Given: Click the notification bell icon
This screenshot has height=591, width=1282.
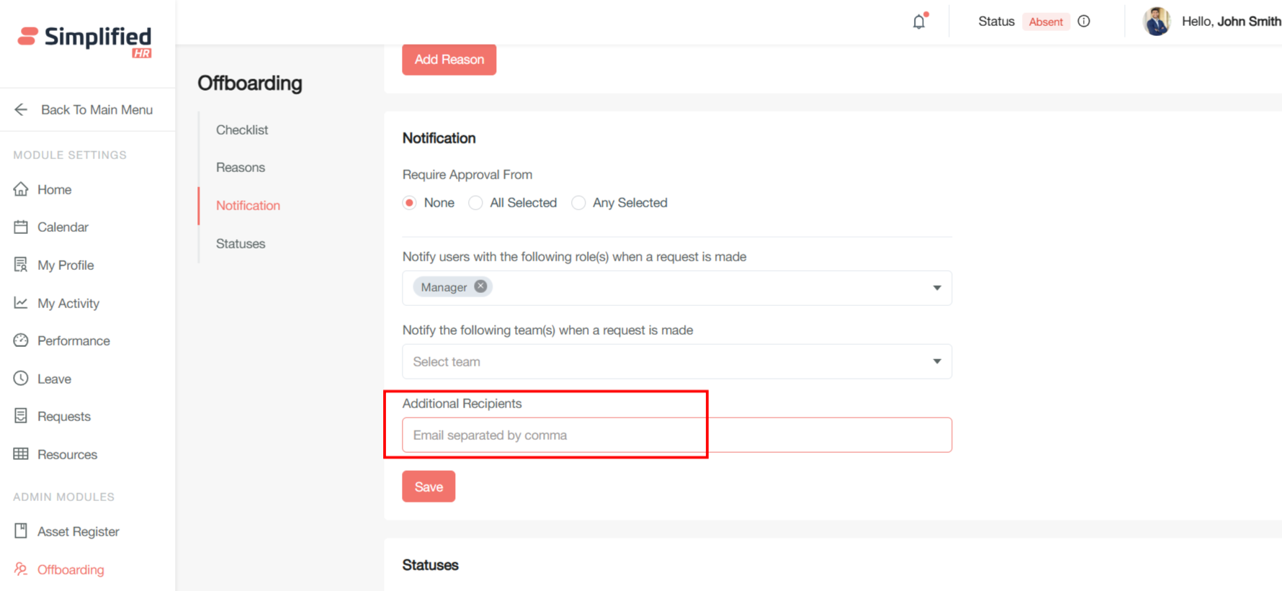Looking at the screenshot, I should click(919, 22).
